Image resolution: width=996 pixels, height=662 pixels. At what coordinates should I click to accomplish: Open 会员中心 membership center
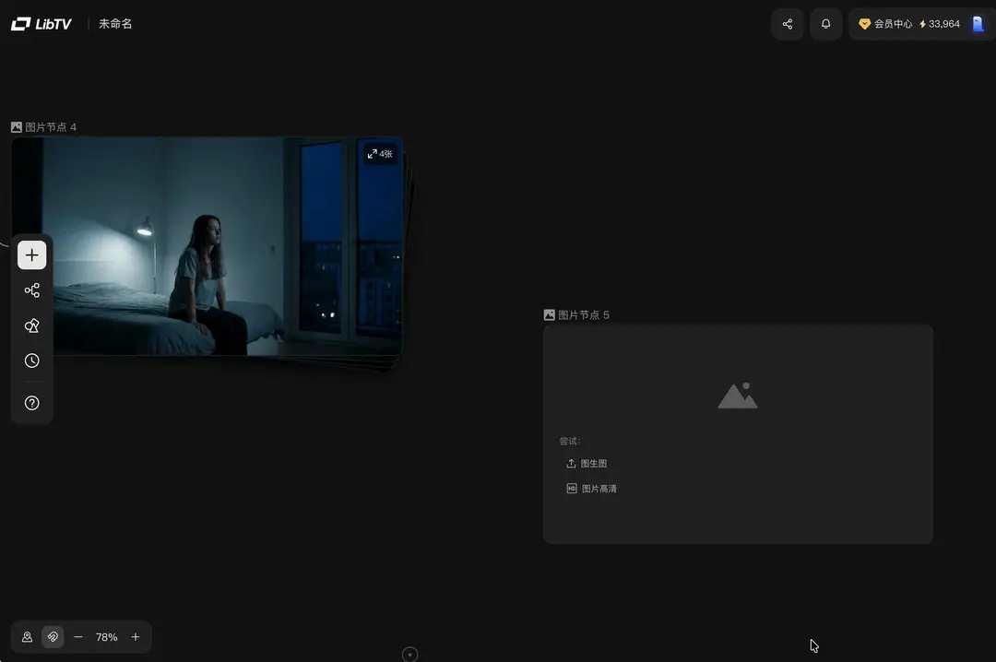point(885,24)
